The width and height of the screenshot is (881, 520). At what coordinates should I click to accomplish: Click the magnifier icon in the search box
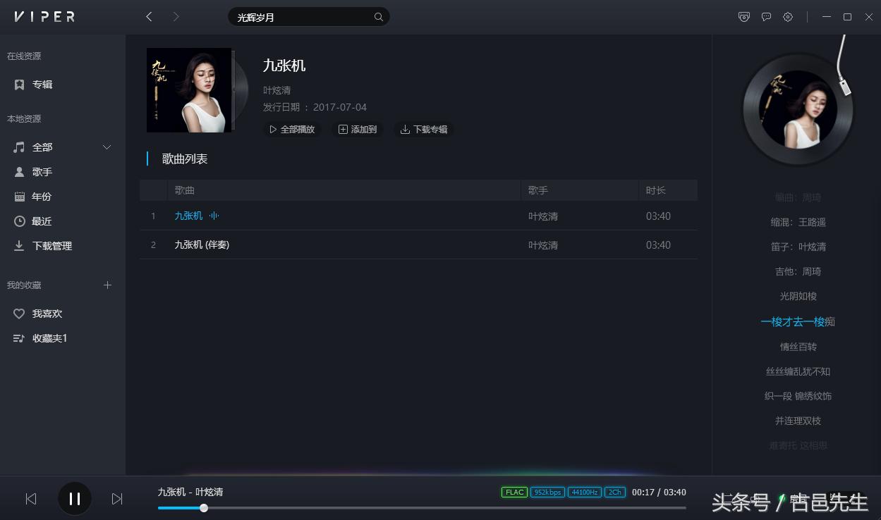379,16
